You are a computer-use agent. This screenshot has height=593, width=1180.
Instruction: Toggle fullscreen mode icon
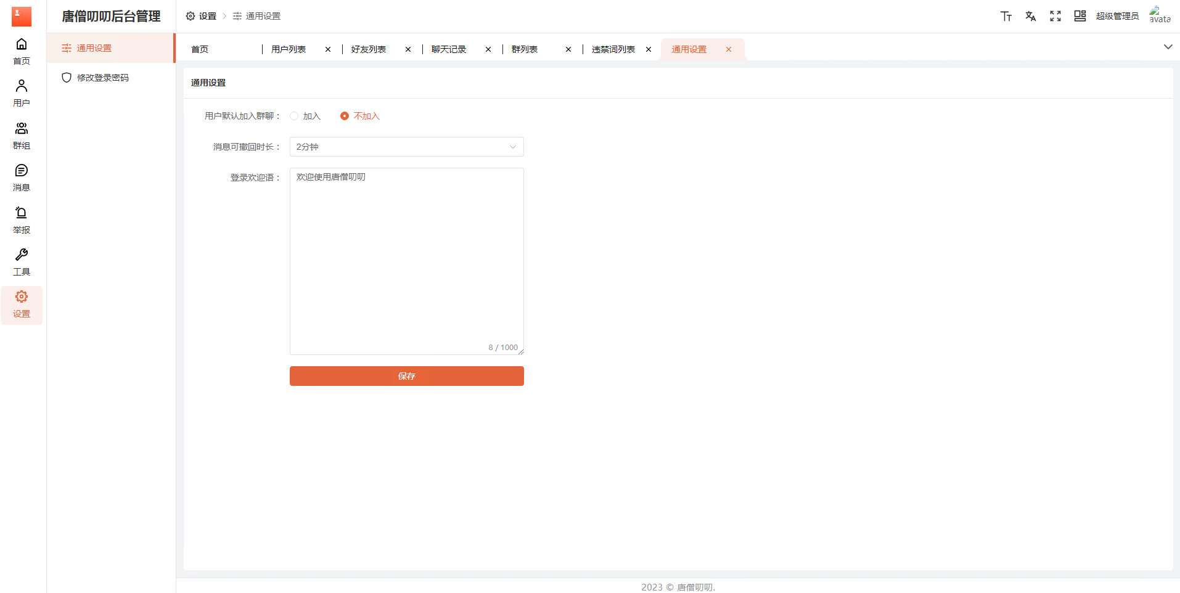[1055, 16]
